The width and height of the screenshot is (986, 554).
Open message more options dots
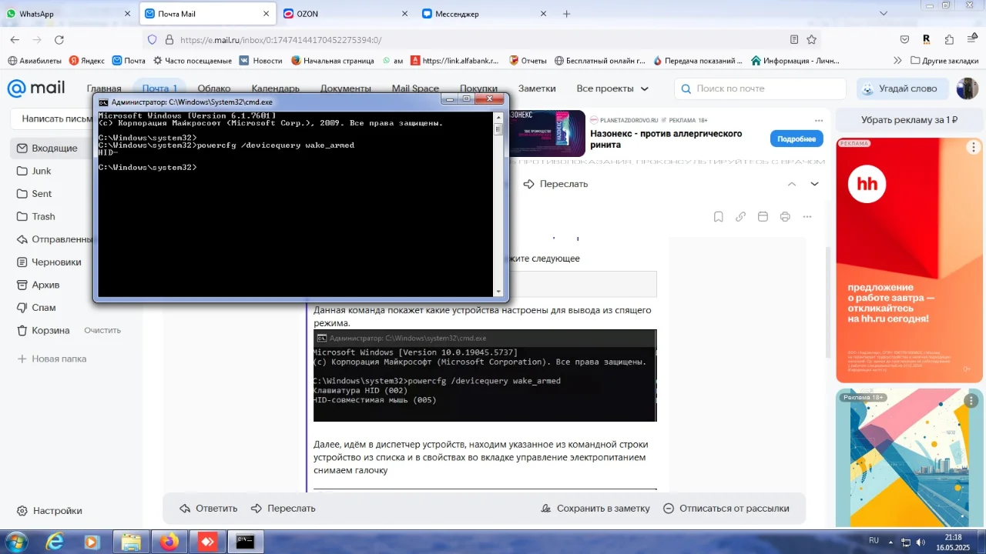807,217
